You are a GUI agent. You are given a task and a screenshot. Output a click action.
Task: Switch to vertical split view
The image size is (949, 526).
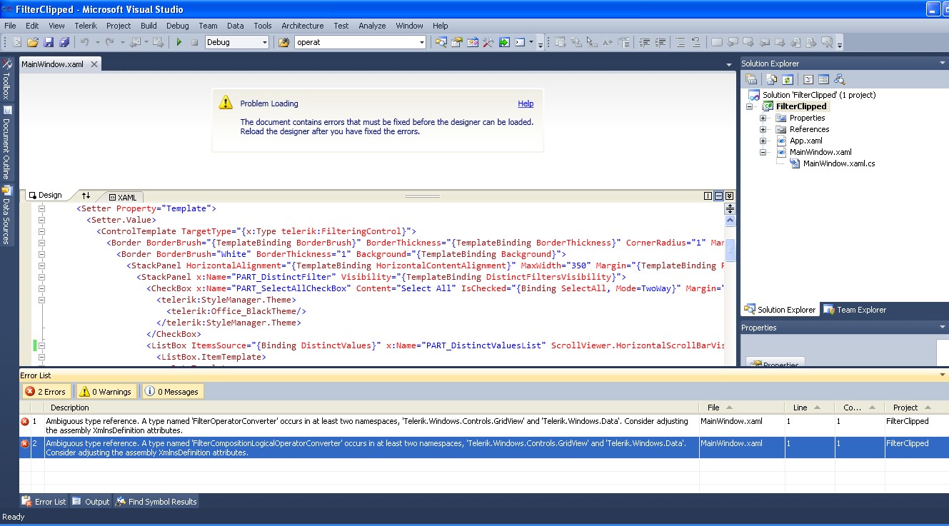pyautogui.click(x=708, y=196)
